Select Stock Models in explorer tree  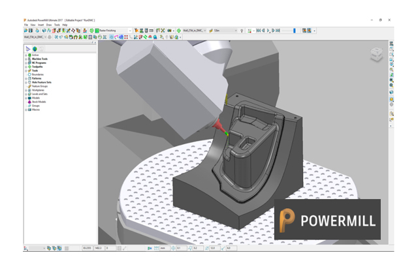click(x=39, y=102)
